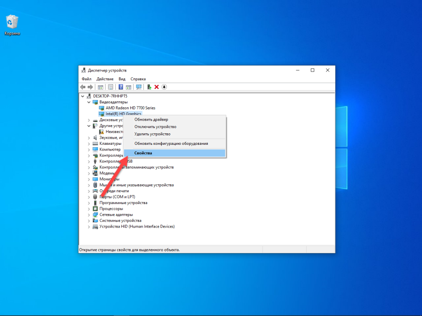Expand the Сетевые адаптеры category
The width and height of the screenshot is (422, 316).
[x=89, y=215]
